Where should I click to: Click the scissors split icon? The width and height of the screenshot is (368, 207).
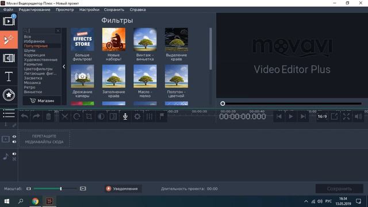[64, 116]
